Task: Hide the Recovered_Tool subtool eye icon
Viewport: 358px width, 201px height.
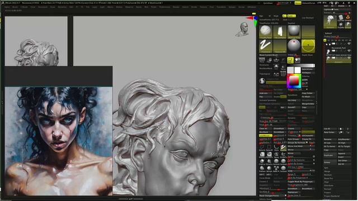Action: pyautogui.click(x=349, y=51)
